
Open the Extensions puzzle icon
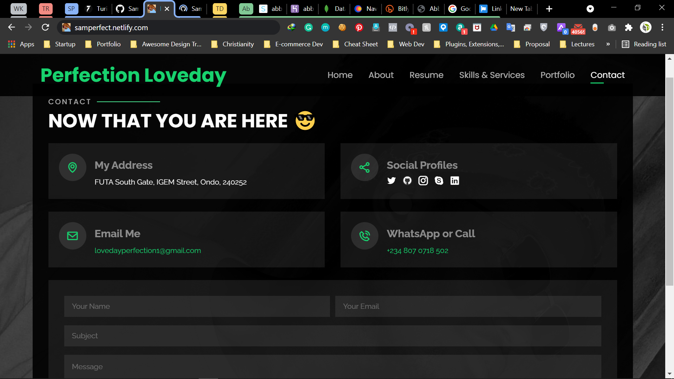[629, 27]
